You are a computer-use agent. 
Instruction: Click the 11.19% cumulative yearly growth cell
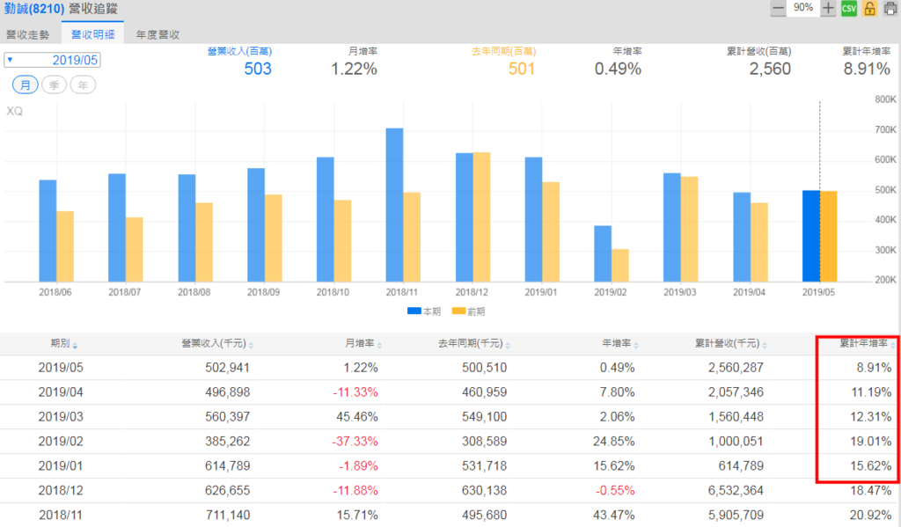tap(871, 392)
